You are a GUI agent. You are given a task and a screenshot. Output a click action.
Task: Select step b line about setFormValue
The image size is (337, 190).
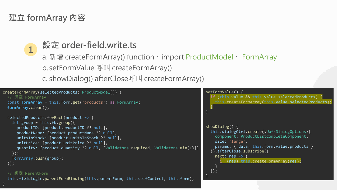[x=107, y=68]
